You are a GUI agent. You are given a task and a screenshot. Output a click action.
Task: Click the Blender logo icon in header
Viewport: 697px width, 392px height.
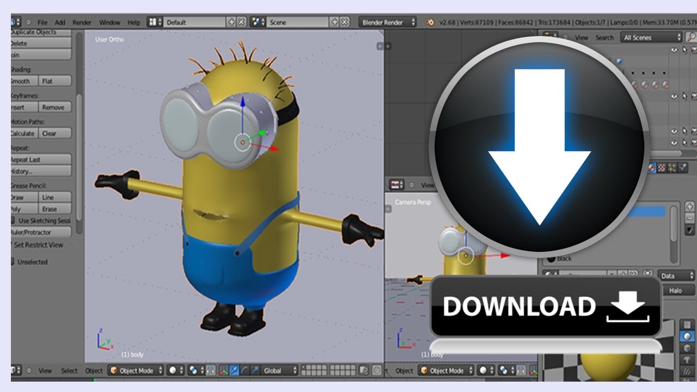pos(431,22)
